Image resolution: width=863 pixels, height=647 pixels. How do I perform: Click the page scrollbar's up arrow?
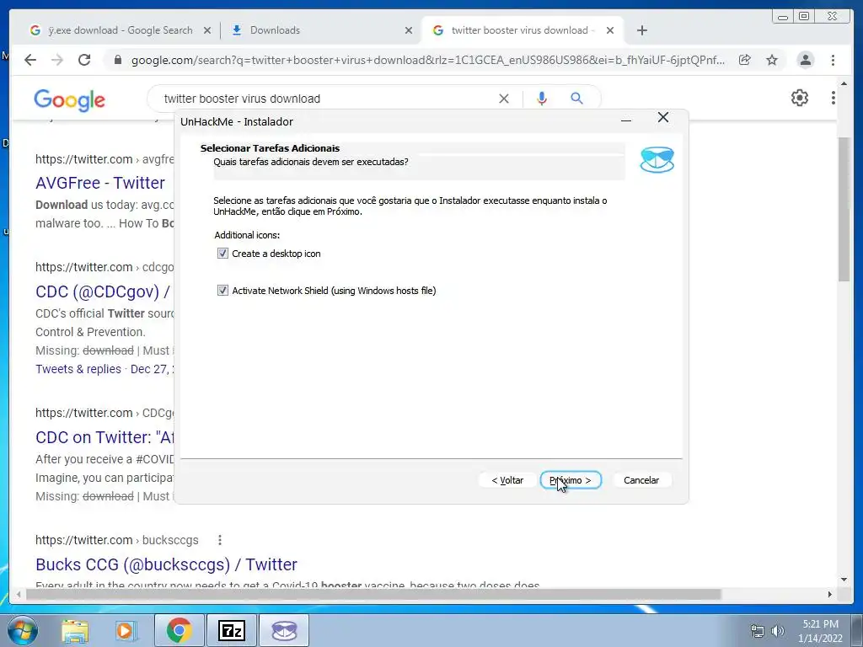coord(844,83)
